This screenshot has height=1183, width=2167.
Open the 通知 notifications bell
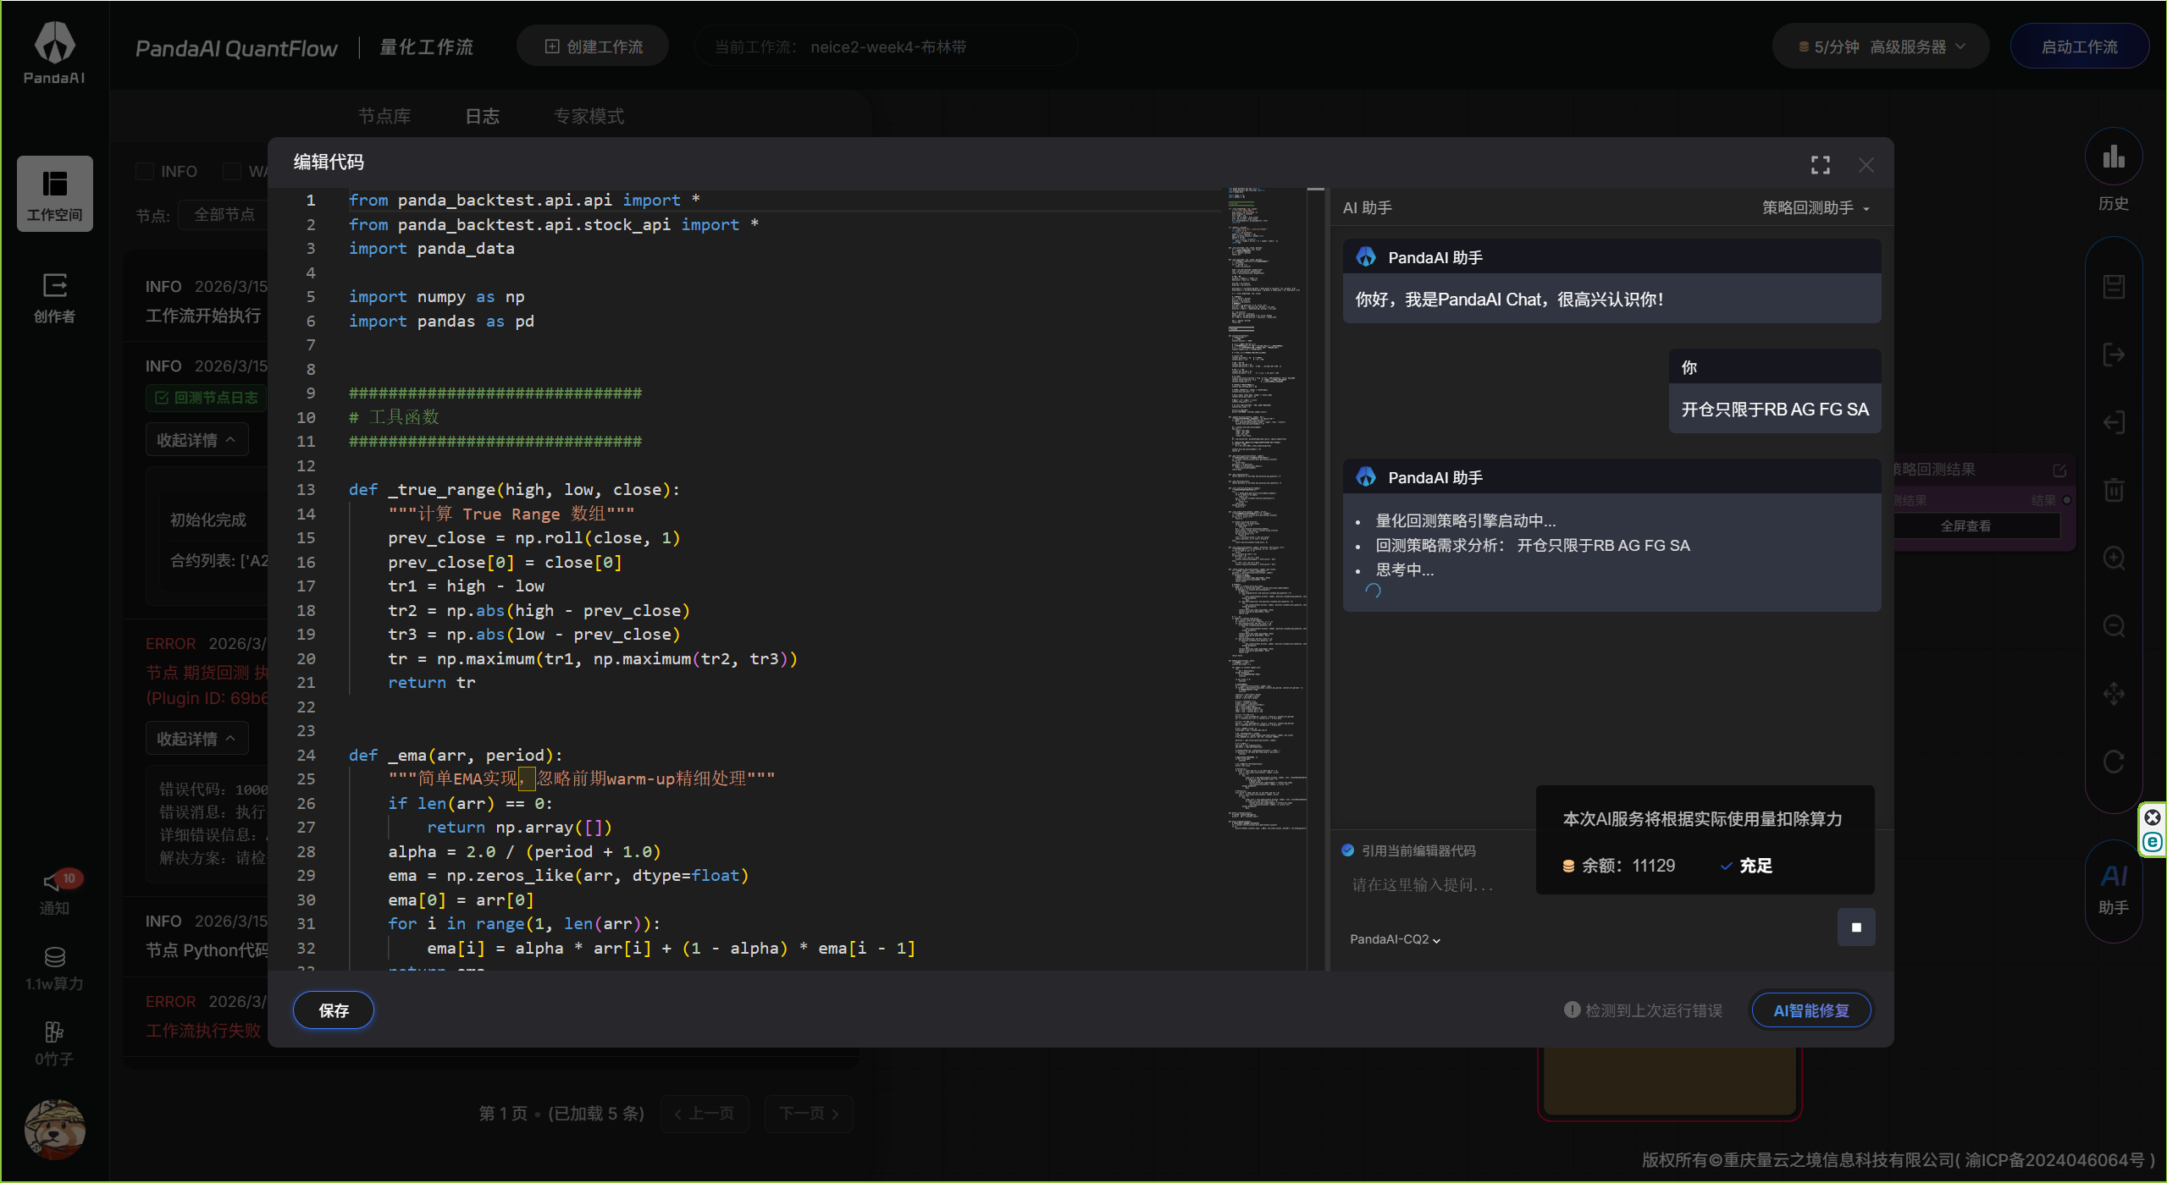point(55,893)
